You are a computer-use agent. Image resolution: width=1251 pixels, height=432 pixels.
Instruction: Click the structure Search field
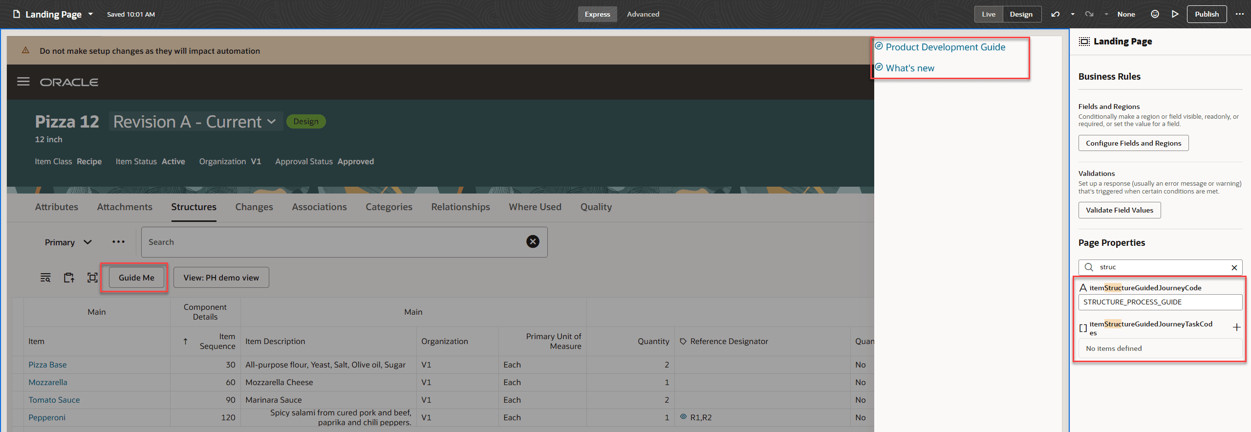pos(344,242)
